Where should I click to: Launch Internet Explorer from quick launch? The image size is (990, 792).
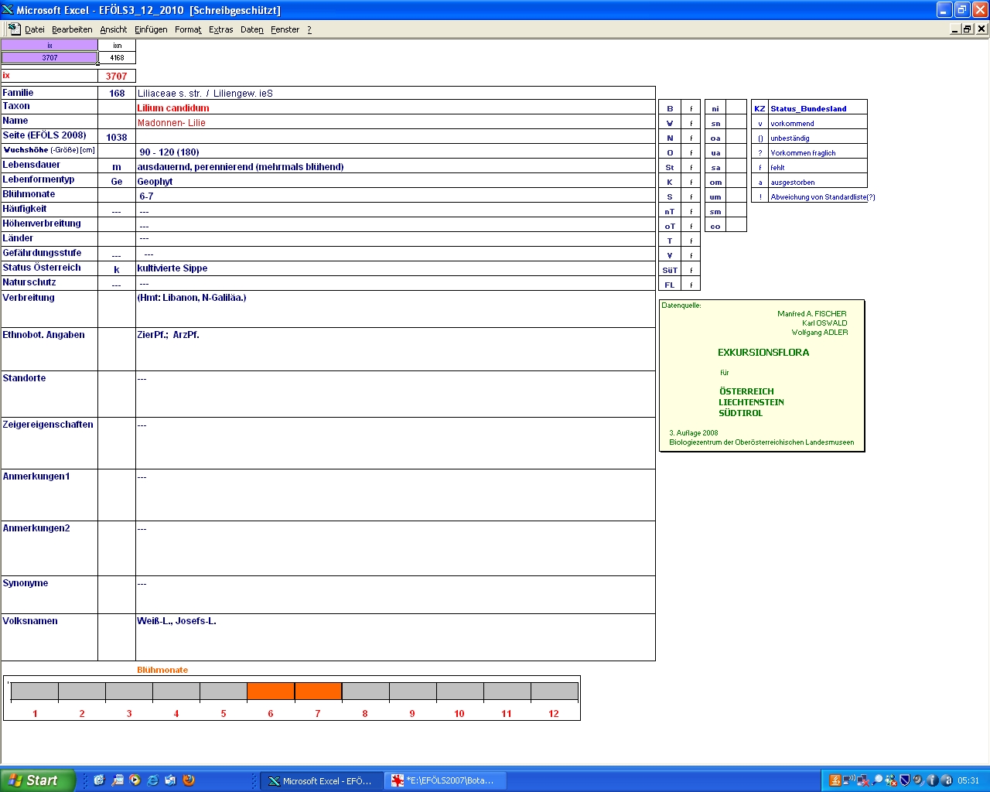pos(153,780)
